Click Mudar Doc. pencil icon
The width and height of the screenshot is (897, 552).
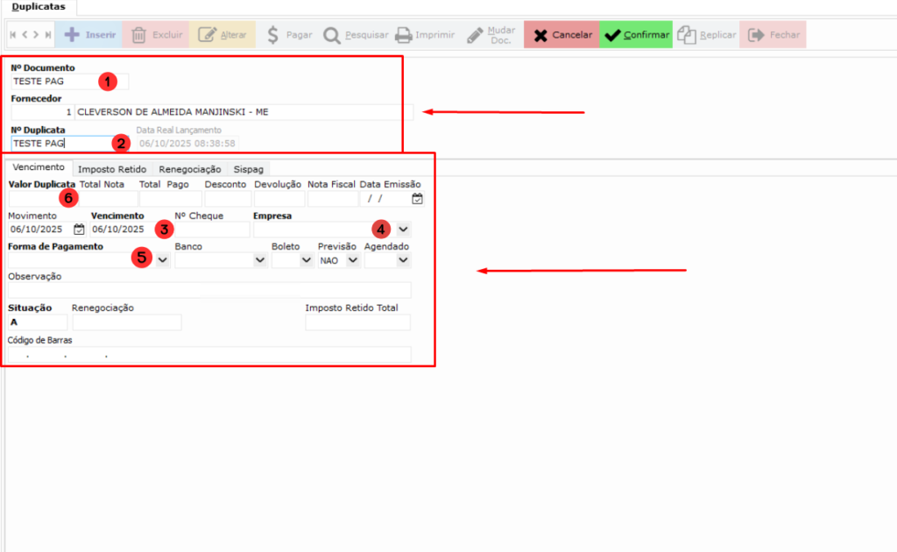(x=475, y=35)
